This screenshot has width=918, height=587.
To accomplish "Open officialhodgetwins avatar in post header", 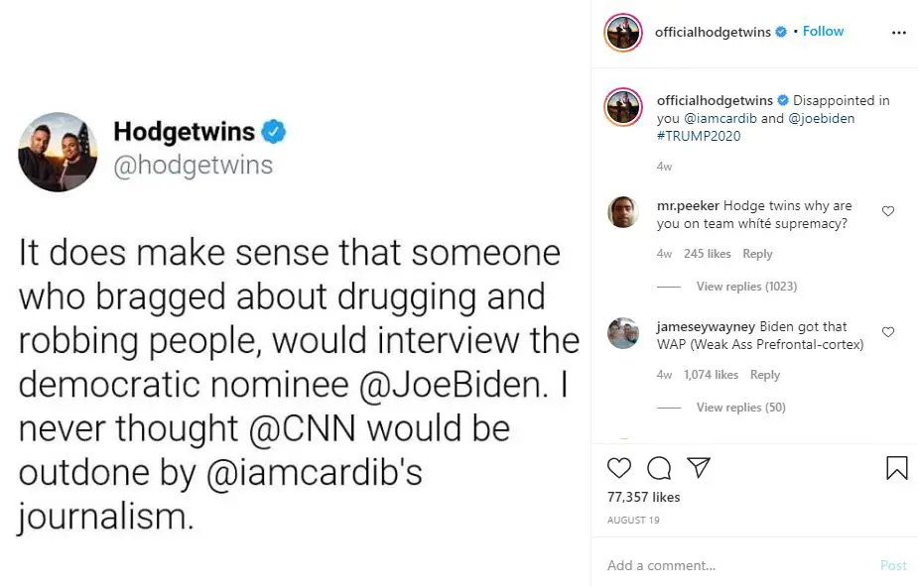I will click(623, 32).
